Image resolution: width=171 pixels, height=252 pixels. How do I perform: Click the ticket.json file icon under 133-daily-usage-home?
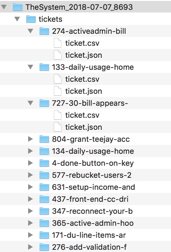coord(58,91)
